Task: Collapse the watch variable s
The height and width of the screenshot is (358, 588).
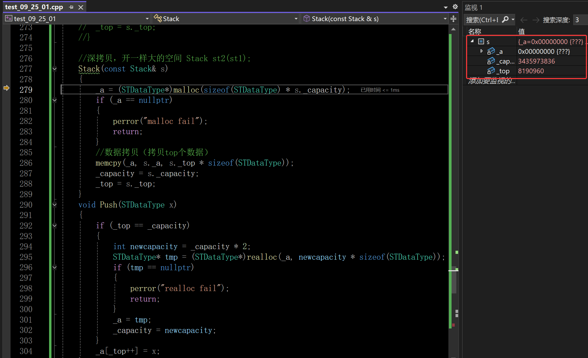Action: tap(472, 41)
